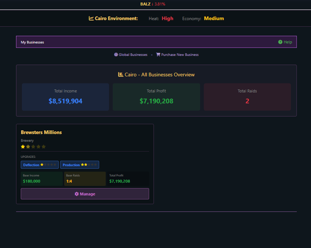The height and width of the screenshot is (248, 311).
Task: Open Purchase New Business link
Action: pyautogui.click(x=180, y=55)
